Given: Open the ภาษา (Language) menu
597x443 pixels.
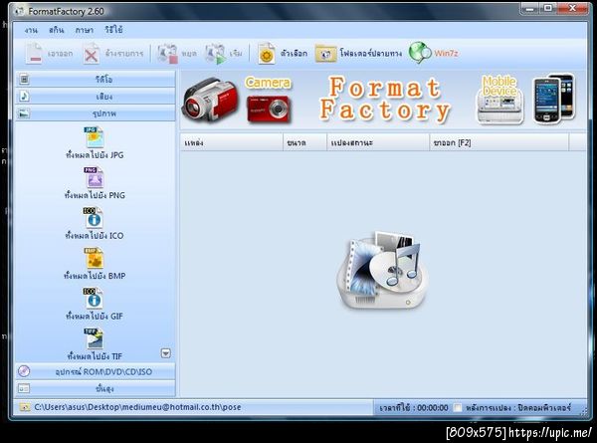Looking at the screenshot, I should tap(85, 30).
